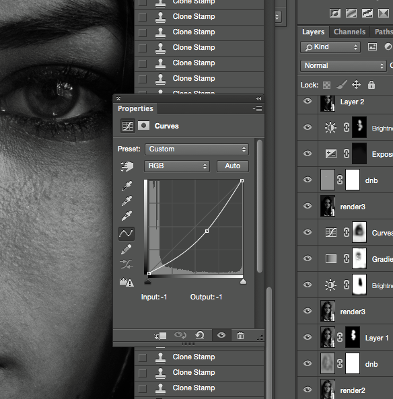The width and height of the screenshot is (393, 399).
Task: Select the Layer 1 mask thumbnail
Action: pos(353,337)
